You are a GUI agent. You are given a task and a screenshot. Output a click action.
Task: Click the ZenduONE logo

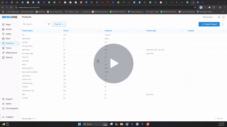[x=10, y=17]
